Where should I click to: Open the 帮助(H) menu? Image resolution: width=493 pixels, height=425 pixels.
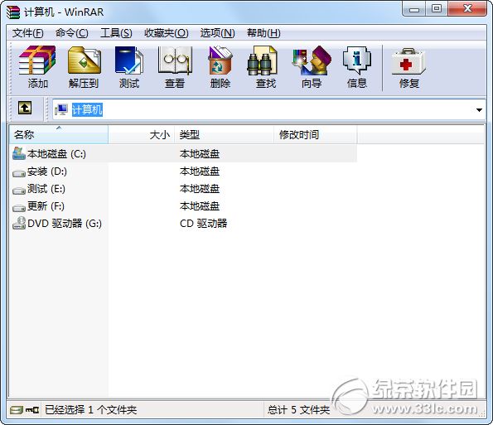263,32
